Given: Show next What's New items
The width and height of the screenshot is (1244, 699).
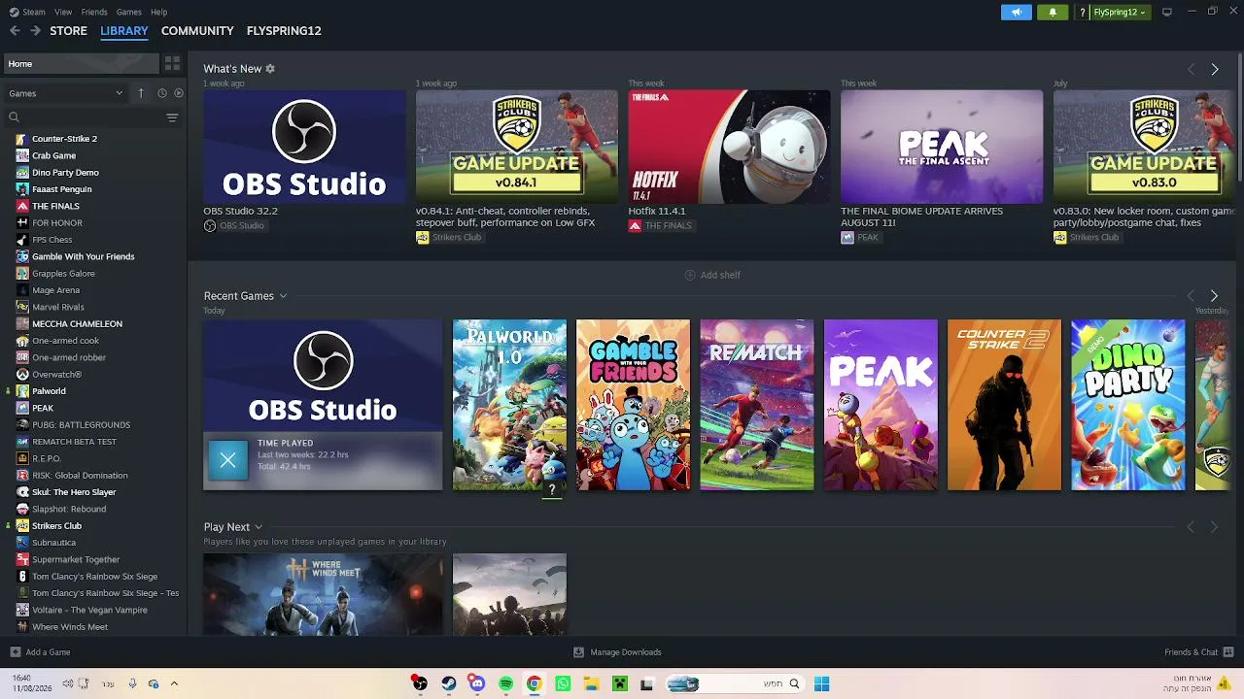Looking at the screenshot, I should (x=1214, y=70).
